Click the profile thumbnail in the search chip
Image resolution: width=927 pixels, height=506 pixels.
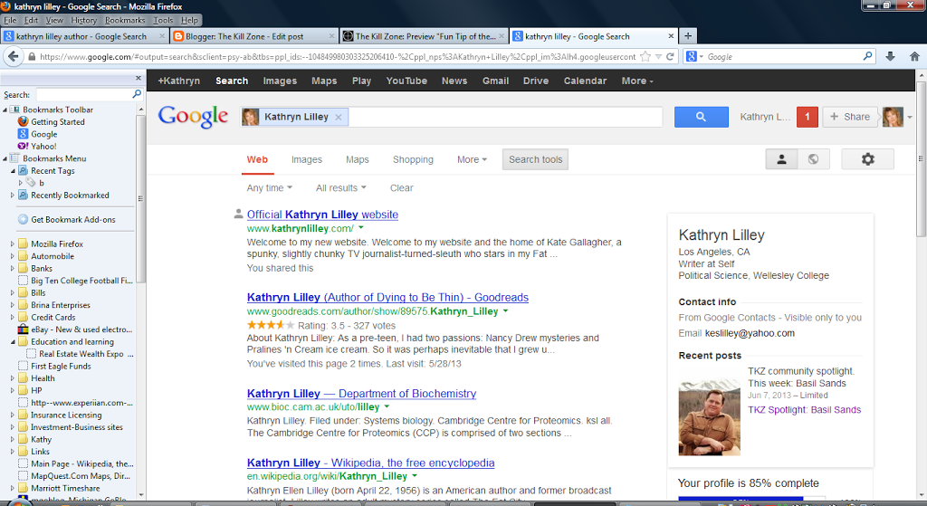pyautogui.click(x=251, y=117)
